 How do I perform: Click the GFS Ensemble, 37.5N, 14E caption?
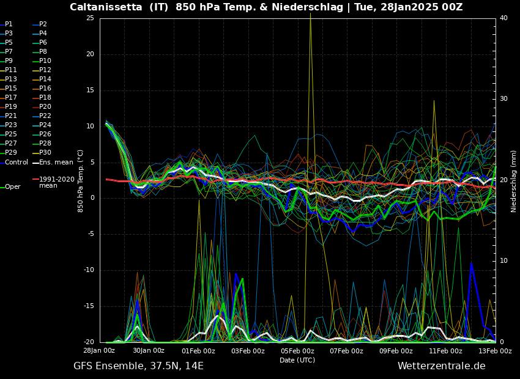point(138,366)
